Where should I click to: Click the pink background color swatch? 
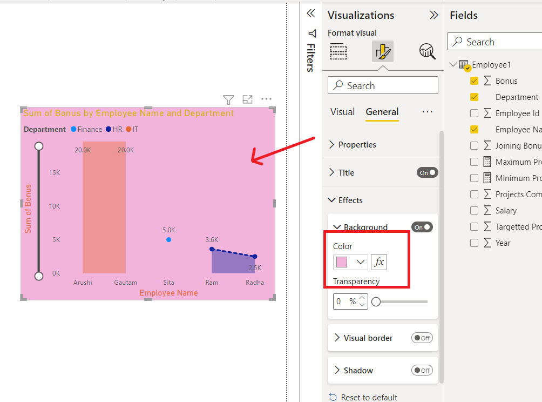point(342,262)
